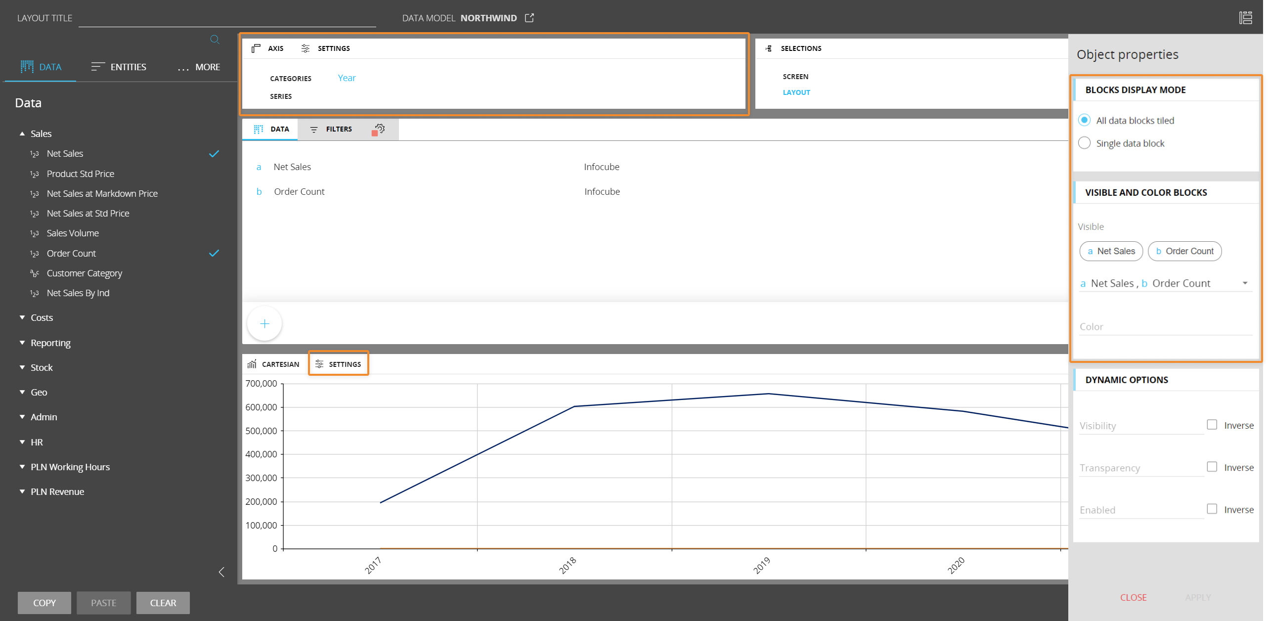This screenshot has width=1268, height=621.
Task: Select the Single data block radio option
Action: pos(1084,143)
